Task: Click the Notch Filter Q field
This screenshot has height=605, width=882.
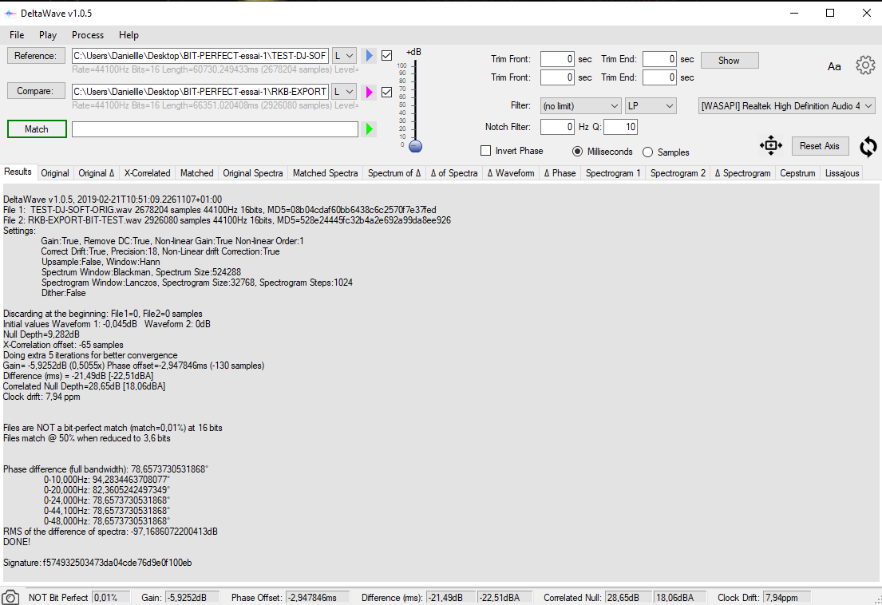Action: tap(620, 127)
